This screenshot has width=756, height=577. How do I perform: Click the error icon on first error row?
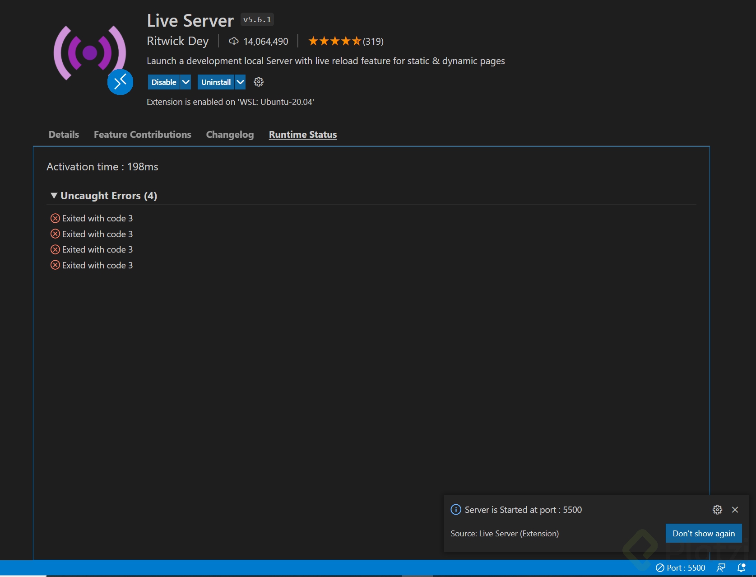pos(55,218)
